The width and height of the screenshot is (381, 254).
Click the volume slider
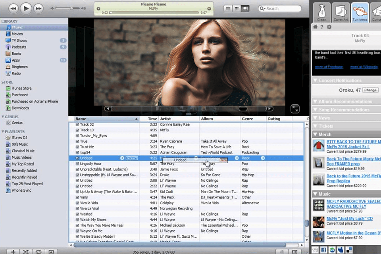coord(67,8)
